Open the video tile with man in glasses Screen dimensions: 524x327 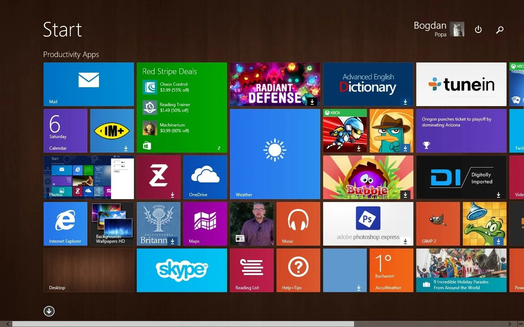(x=252, y=224)
